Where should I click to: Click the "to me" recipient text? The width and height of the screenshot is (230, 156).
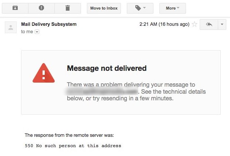tap(27, 32)
